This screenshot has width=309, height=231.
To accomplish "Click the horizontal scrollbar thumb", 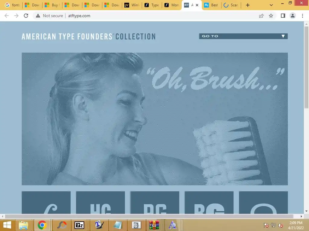I will pos(149,217).
